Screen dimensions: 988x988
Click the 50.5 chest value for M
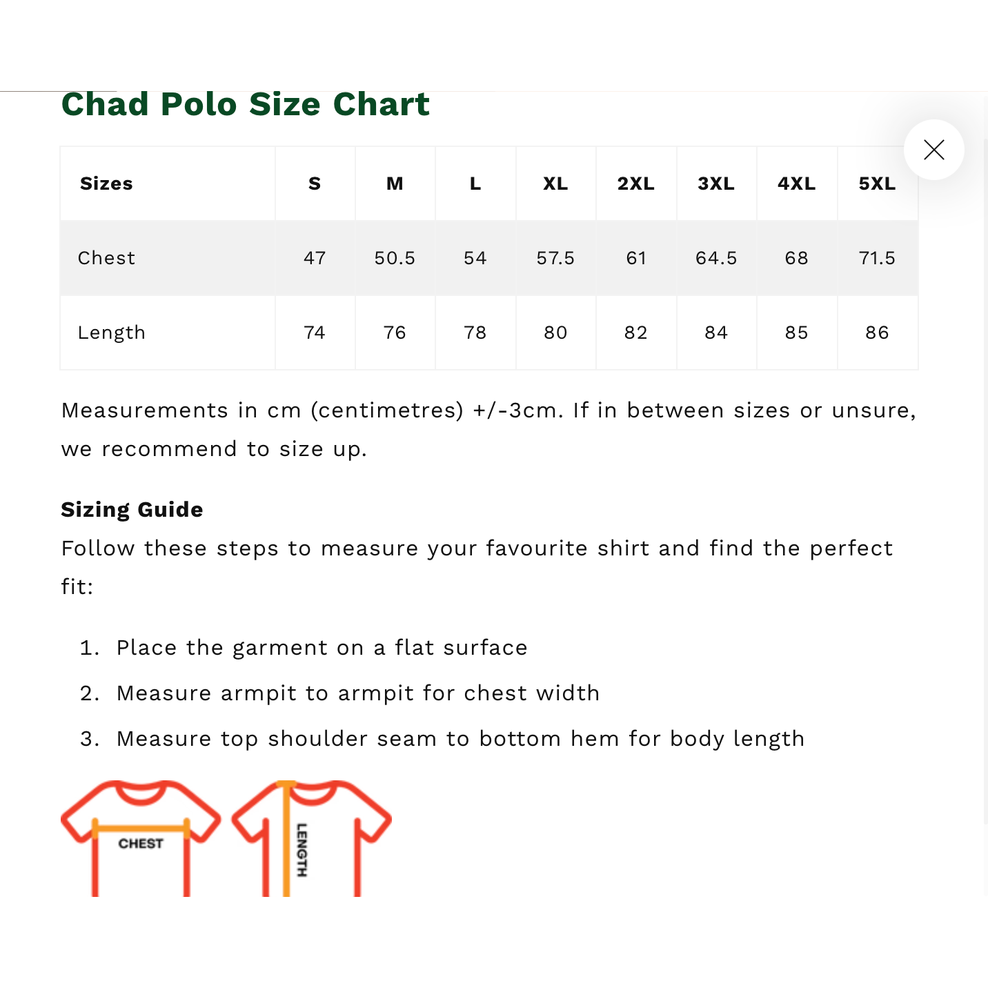395,258
